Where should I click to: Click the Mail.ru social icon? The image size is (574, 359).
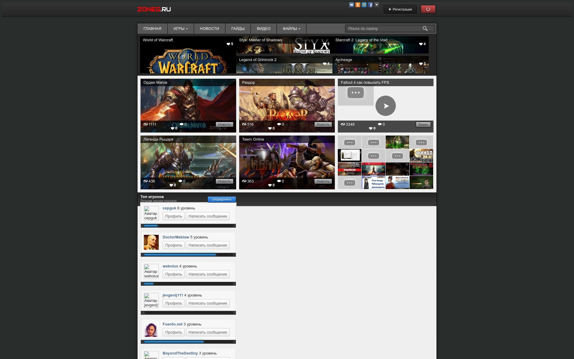[364, 5]
